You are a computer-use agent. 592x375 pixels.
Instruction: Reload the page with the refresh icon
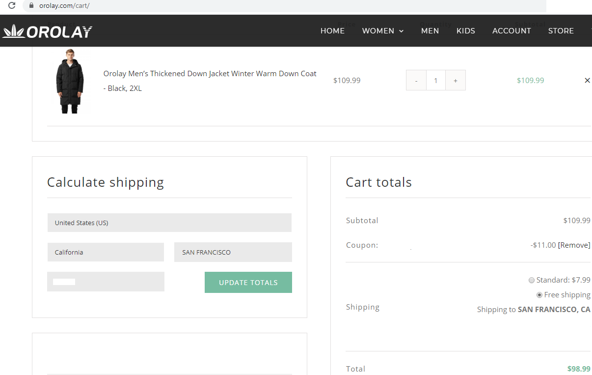[12, 6]
